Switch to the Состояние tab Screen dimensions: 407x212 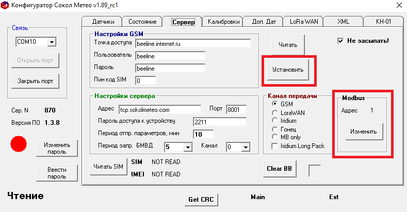click(x=142, y=22)
